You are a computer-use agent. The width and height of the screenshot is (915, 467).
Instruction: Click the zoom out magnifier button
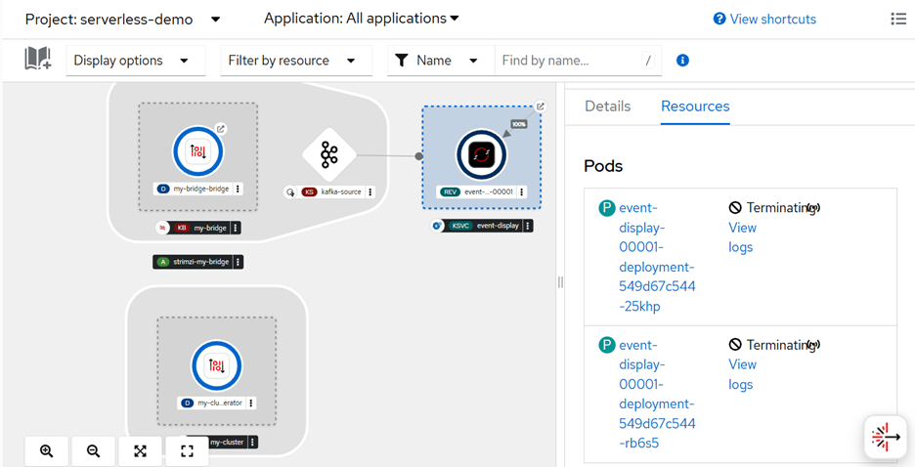pos(93,450)
